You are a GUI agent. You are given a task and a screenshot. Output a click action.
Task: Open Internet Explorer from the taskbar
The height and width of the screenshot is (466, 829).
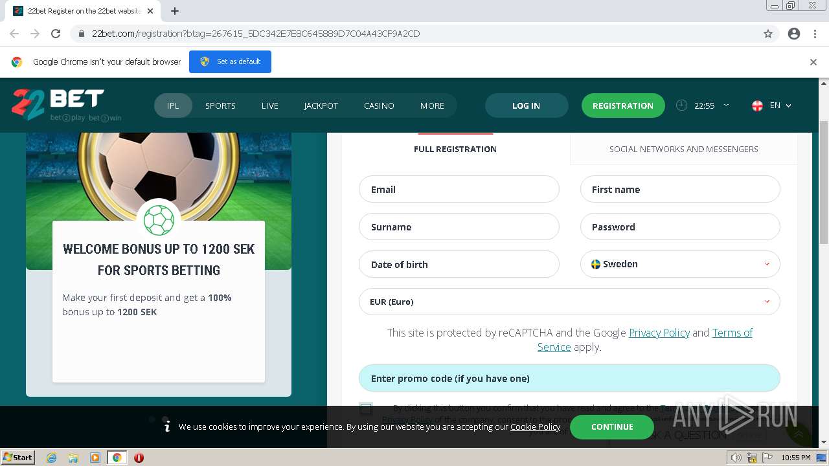click(51, 458)
